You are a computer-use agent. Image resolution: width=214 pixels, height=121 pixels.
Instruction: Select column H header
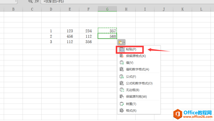pyautogui.click(x=126, y=9)
